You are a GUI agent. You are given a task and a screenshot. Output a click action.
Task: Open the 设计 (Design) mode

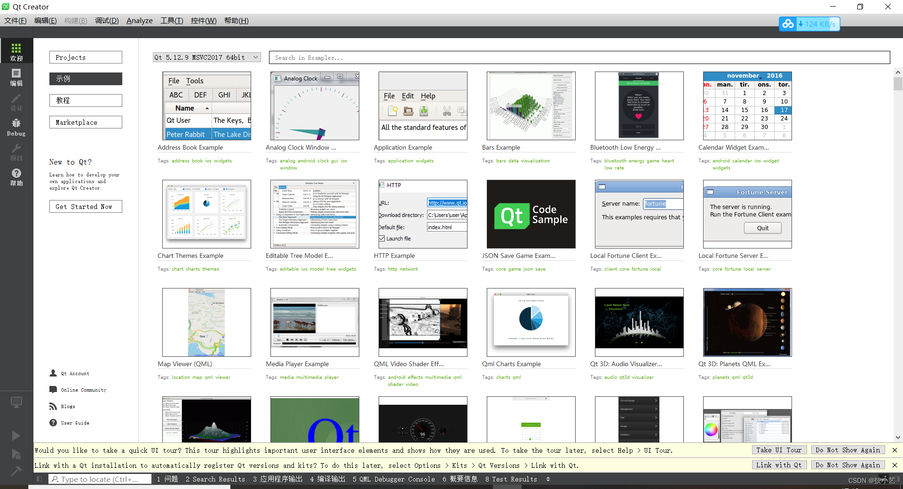pyautogui.click(x=16, y=102)
